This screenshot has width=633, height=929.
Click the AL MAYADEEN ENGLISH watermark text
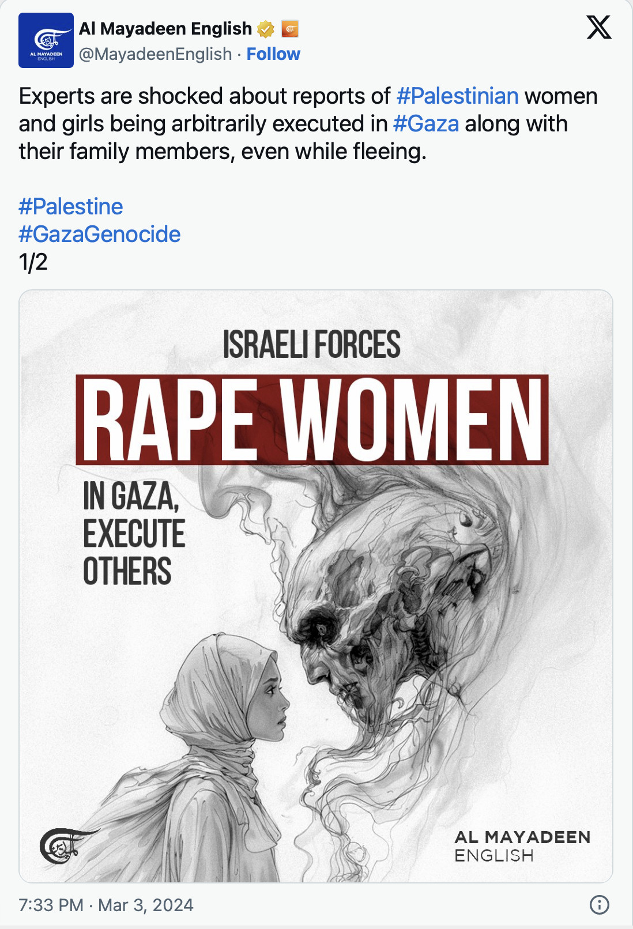coord(522,845)
